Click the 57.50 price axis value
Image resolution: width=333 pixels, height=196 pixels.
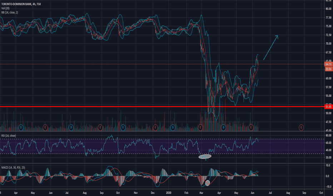point(328,87)
